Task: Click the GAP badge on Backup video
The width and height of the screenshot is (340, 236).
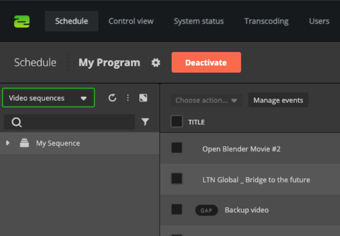Action: click(x=206, y=210)
